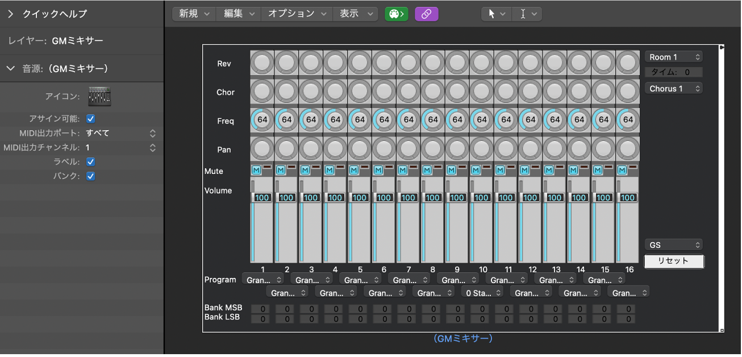Open the 表示 menu
742x357 pixels.
(355, 14)
